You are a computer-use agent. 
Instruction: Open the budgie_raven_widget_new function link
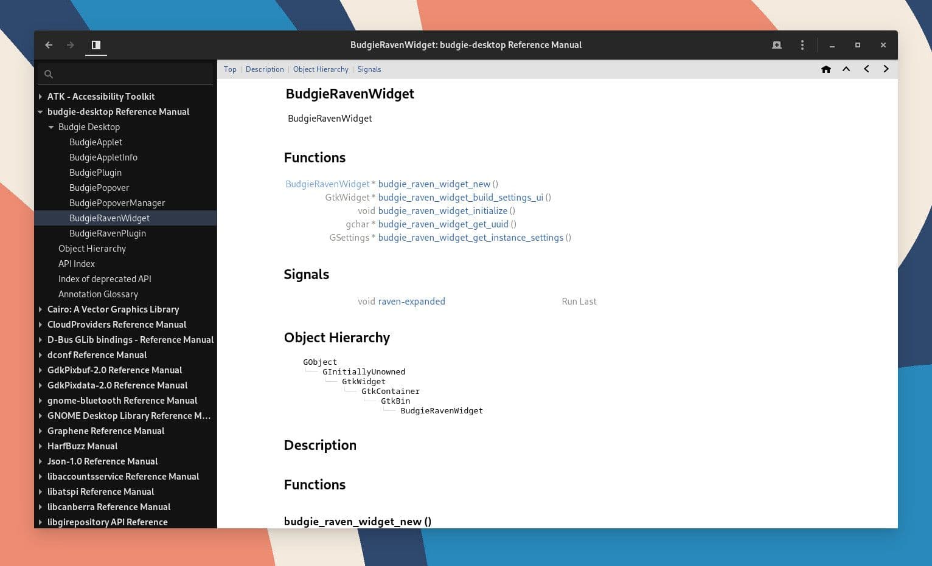(x=434, y=184)
